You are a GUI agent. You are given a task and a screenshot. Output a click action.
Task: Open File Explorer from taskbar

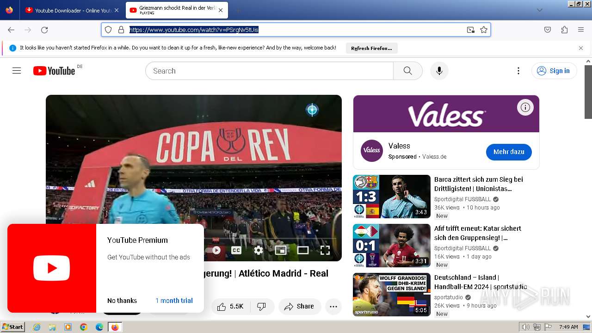tap(52, 327)
